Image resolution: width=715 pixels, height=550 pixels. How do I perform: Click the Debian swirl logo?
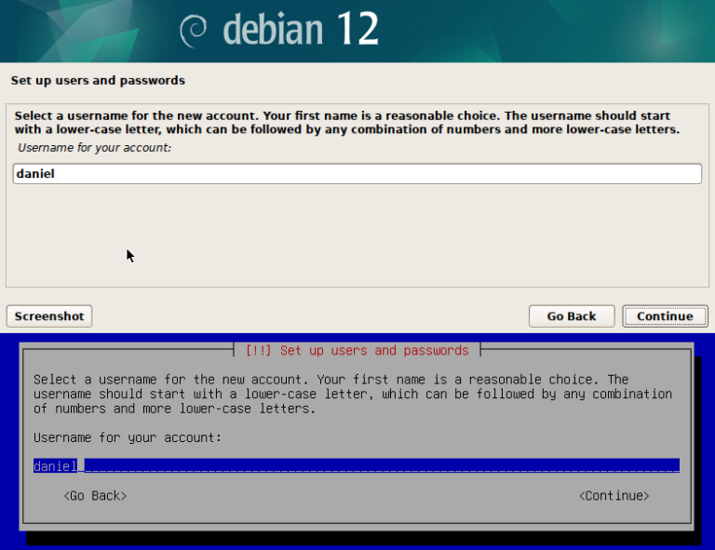pyautogui.click(x=195, y=30)
